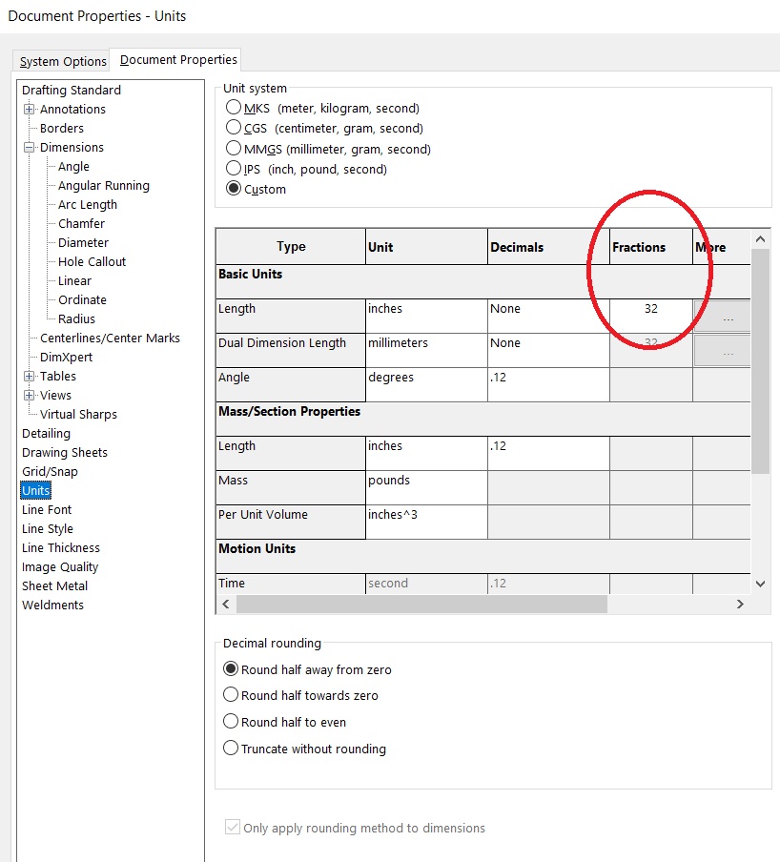This screenshot has height=862, width=780.
Task: Select Weldments item
Action: 52,605
